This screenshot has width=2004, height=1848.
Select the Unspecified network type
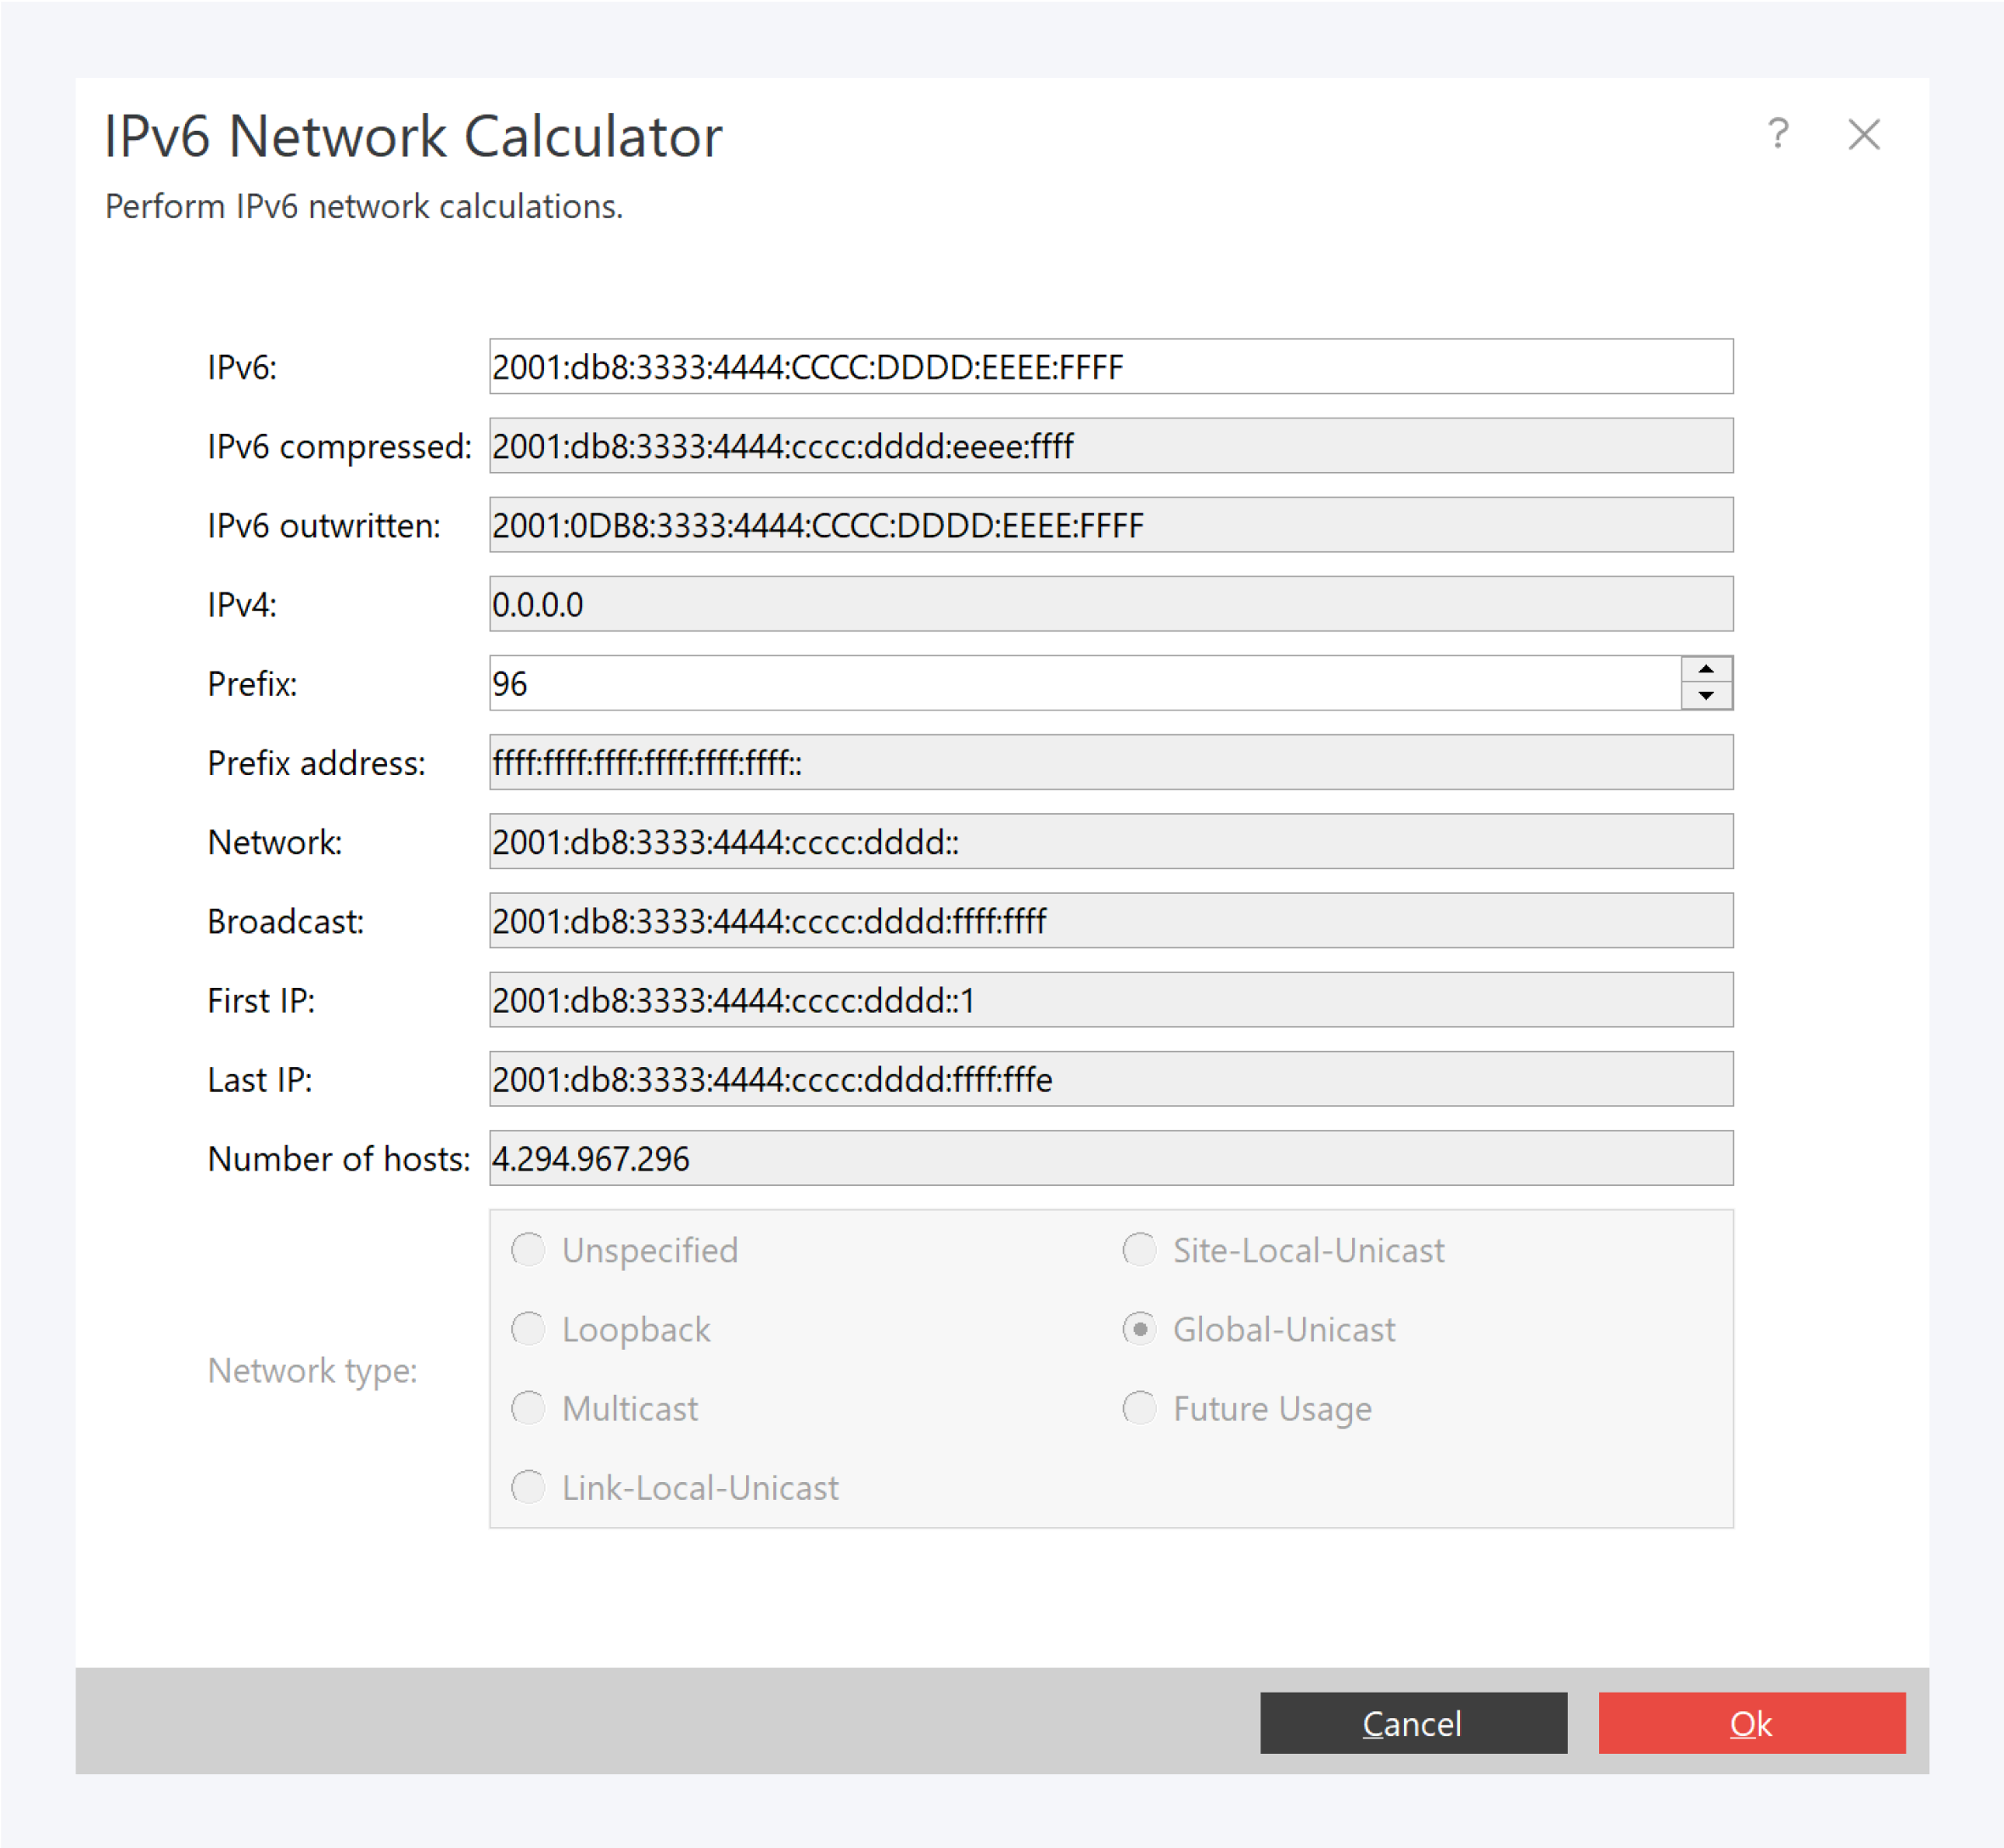(528, 1250)
